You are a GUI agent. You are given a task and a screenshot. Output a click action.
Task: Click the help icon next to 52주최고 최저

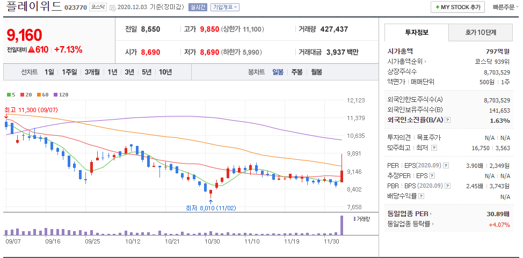[434, 148]
